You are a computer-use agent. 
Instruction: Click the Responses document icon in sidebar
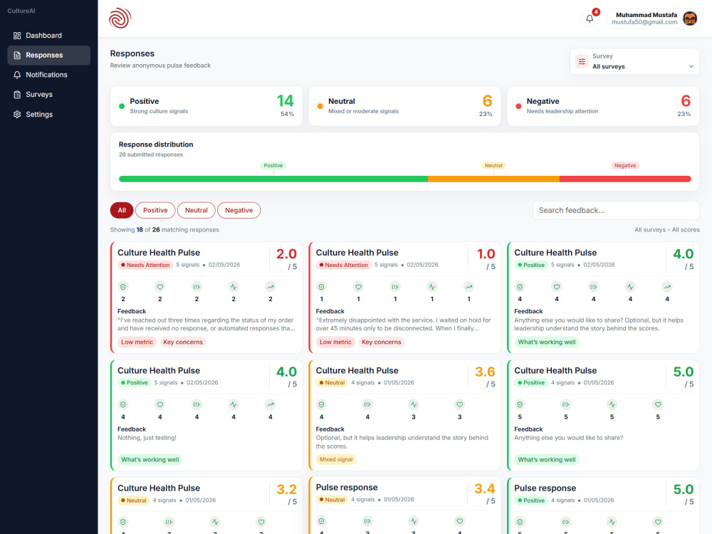point(17,55)
